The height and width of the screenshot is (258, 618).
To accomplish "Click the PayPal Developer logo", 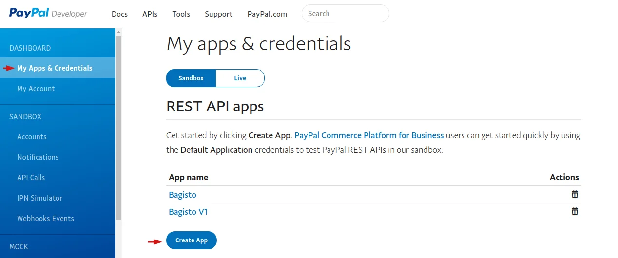I will coord(48,13).
